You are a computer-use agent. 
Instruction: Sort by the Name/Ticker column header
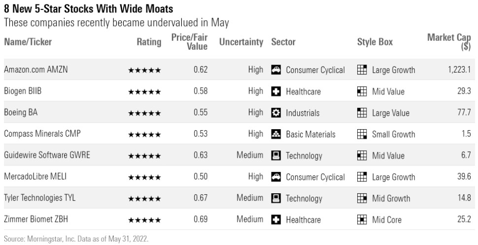pos(28,42)
